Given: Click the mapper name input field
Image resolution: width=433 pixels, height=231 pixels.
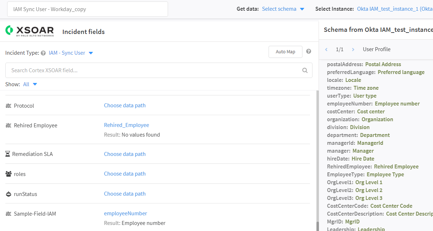Looking at the screenshot, I should pyautogui.click(x=88, y=9).
